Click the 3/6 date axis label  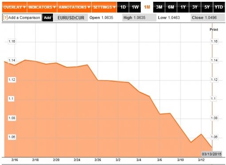pyautogui.click(x=160, y=160)
